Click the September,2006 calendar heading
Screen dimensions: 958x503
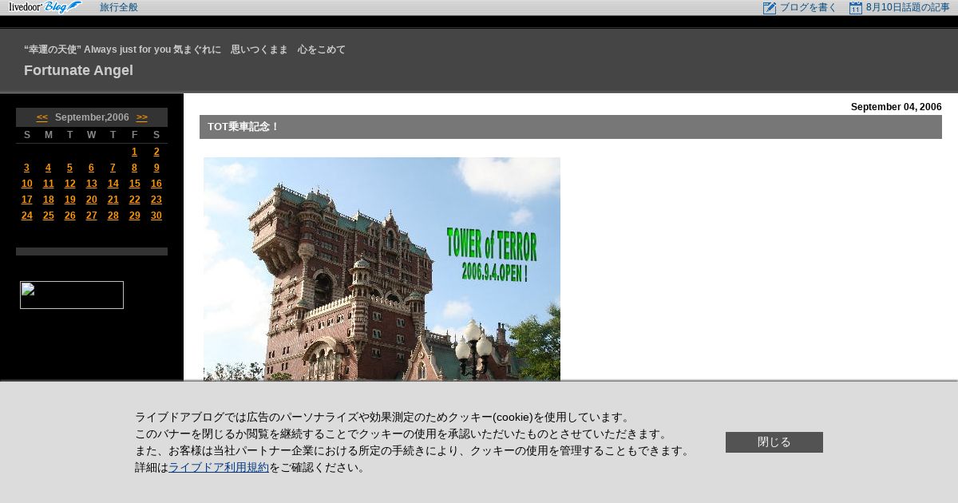[92, 117]
